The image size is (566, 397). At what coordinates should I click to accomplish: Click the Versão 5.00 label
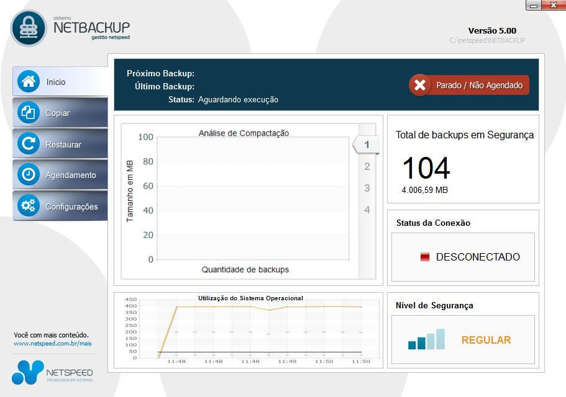click(x=492, y=30)
